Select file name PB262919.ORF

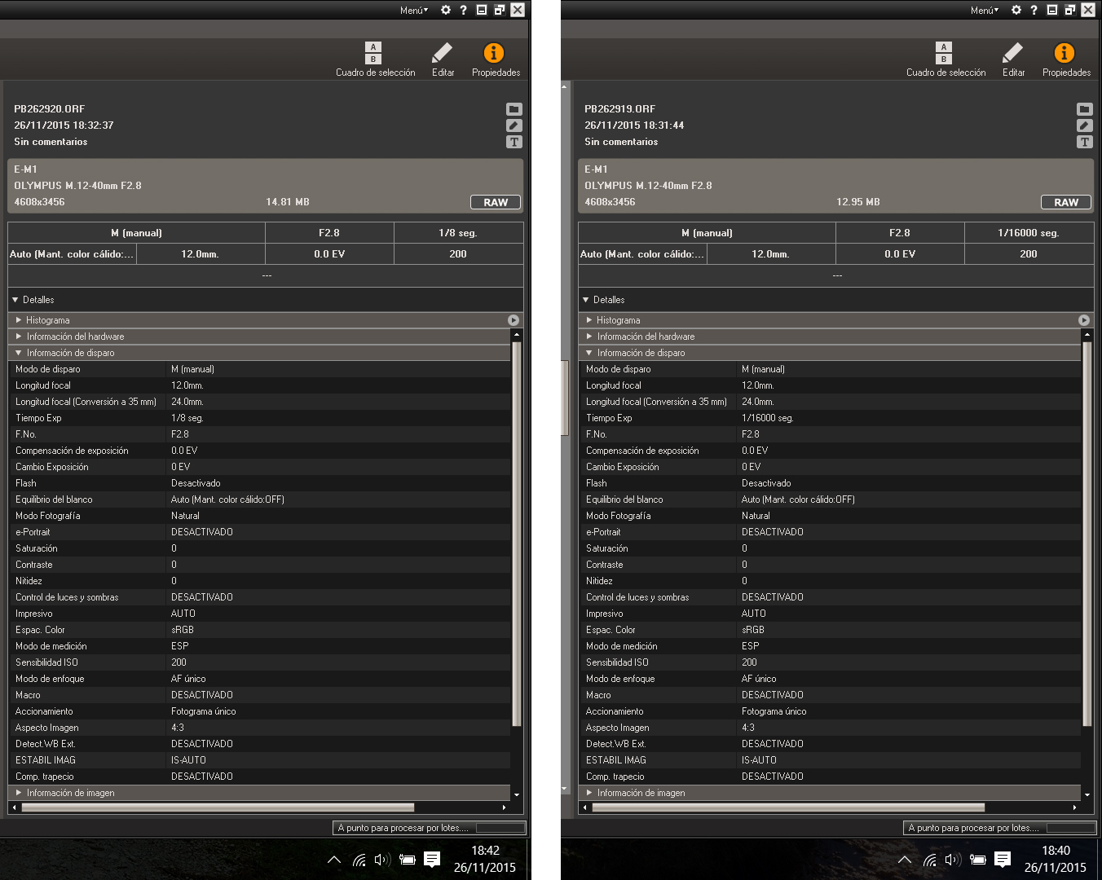[x=620, y=109]
